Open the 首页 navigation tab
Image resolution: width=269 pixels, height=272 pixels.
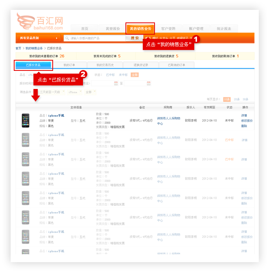(84, 29)
